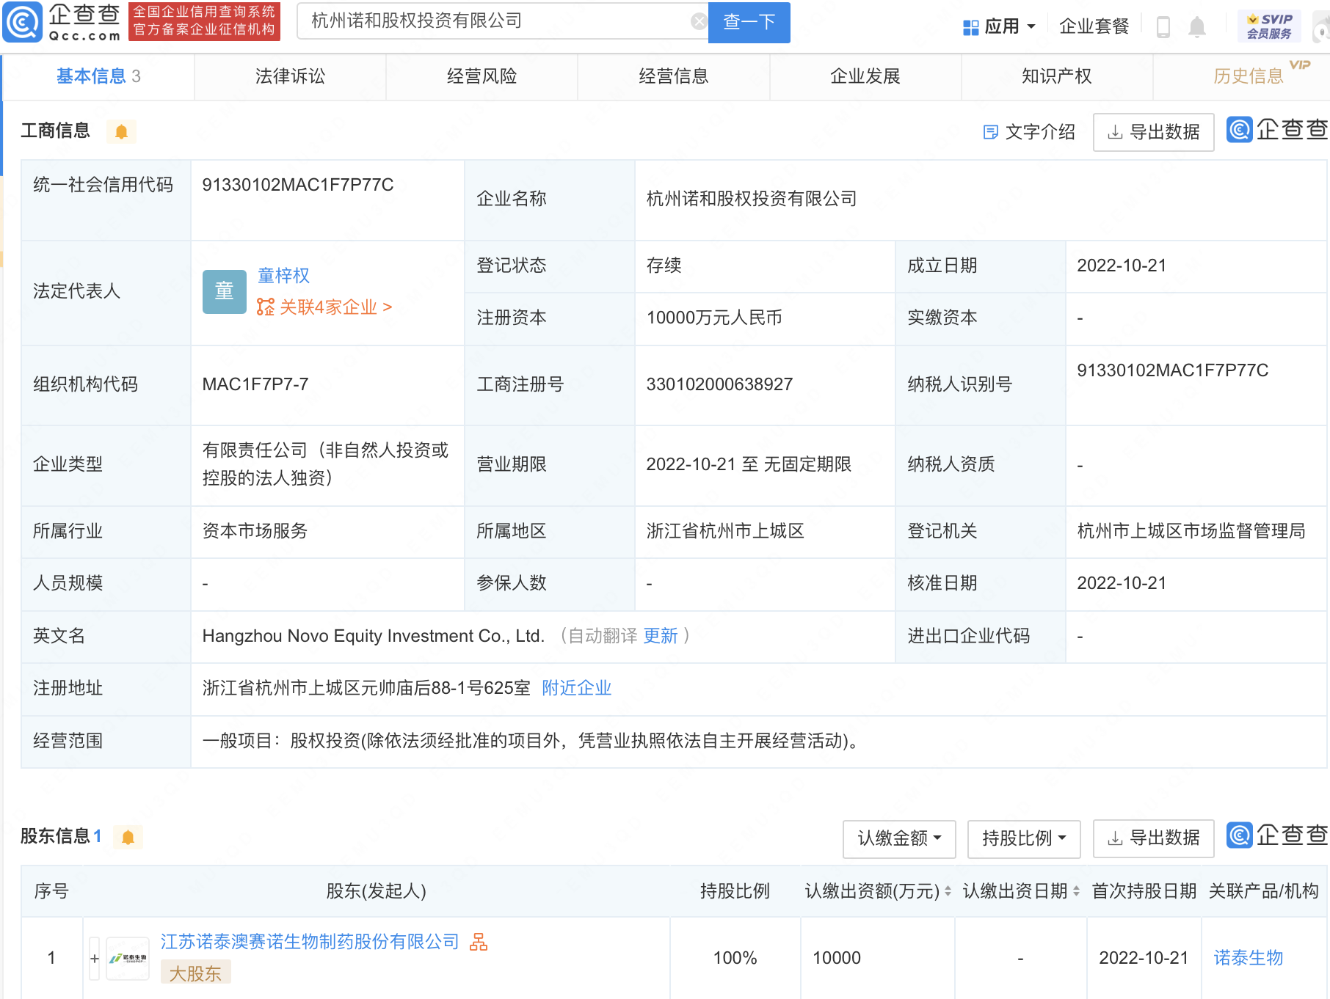Clear the search box text

pyautogui.click(x=699, y=21)
